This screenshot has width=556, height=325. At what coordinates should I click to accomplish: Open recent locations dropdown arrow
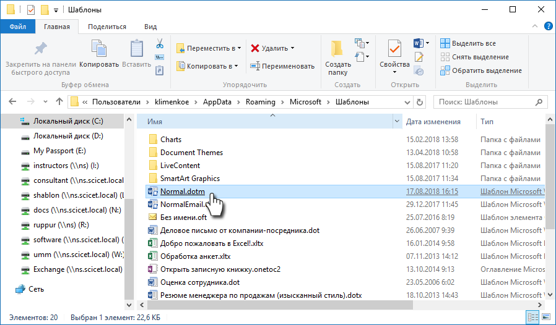point(45,102)
